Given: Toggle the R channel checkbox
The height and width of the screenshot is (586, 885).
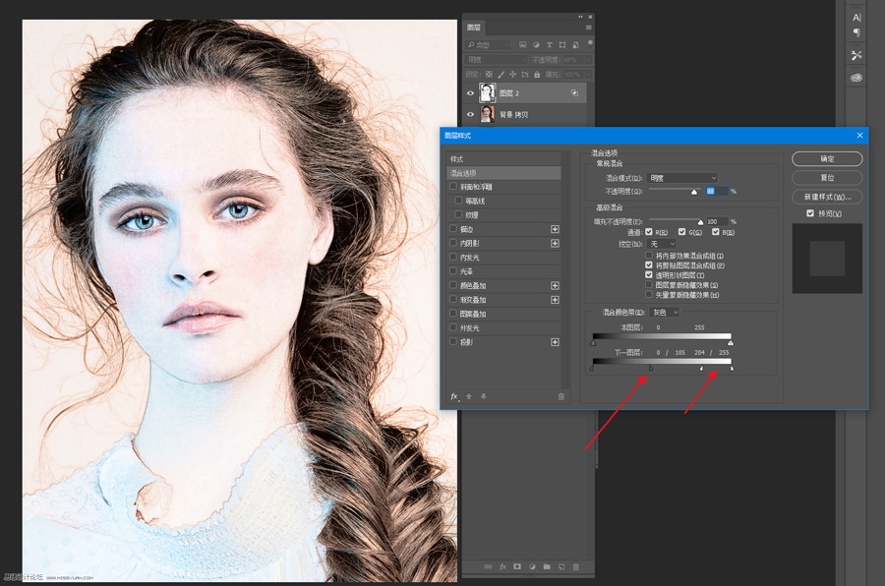Looking at the screenshot, I should (648, 232).
